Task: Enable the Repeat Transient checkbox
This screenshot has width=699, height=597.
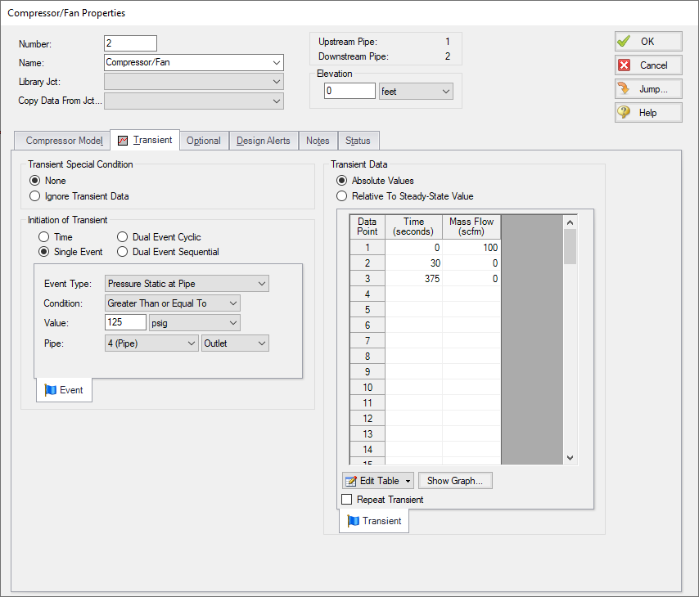Action: pos(347,500)
